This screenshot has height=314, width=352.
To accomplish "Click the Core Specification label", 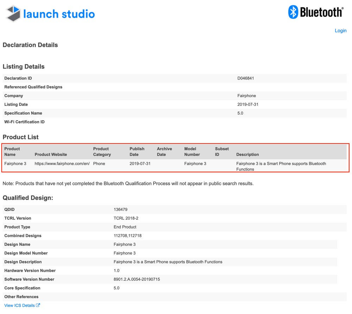I will (x=22, y=288).
